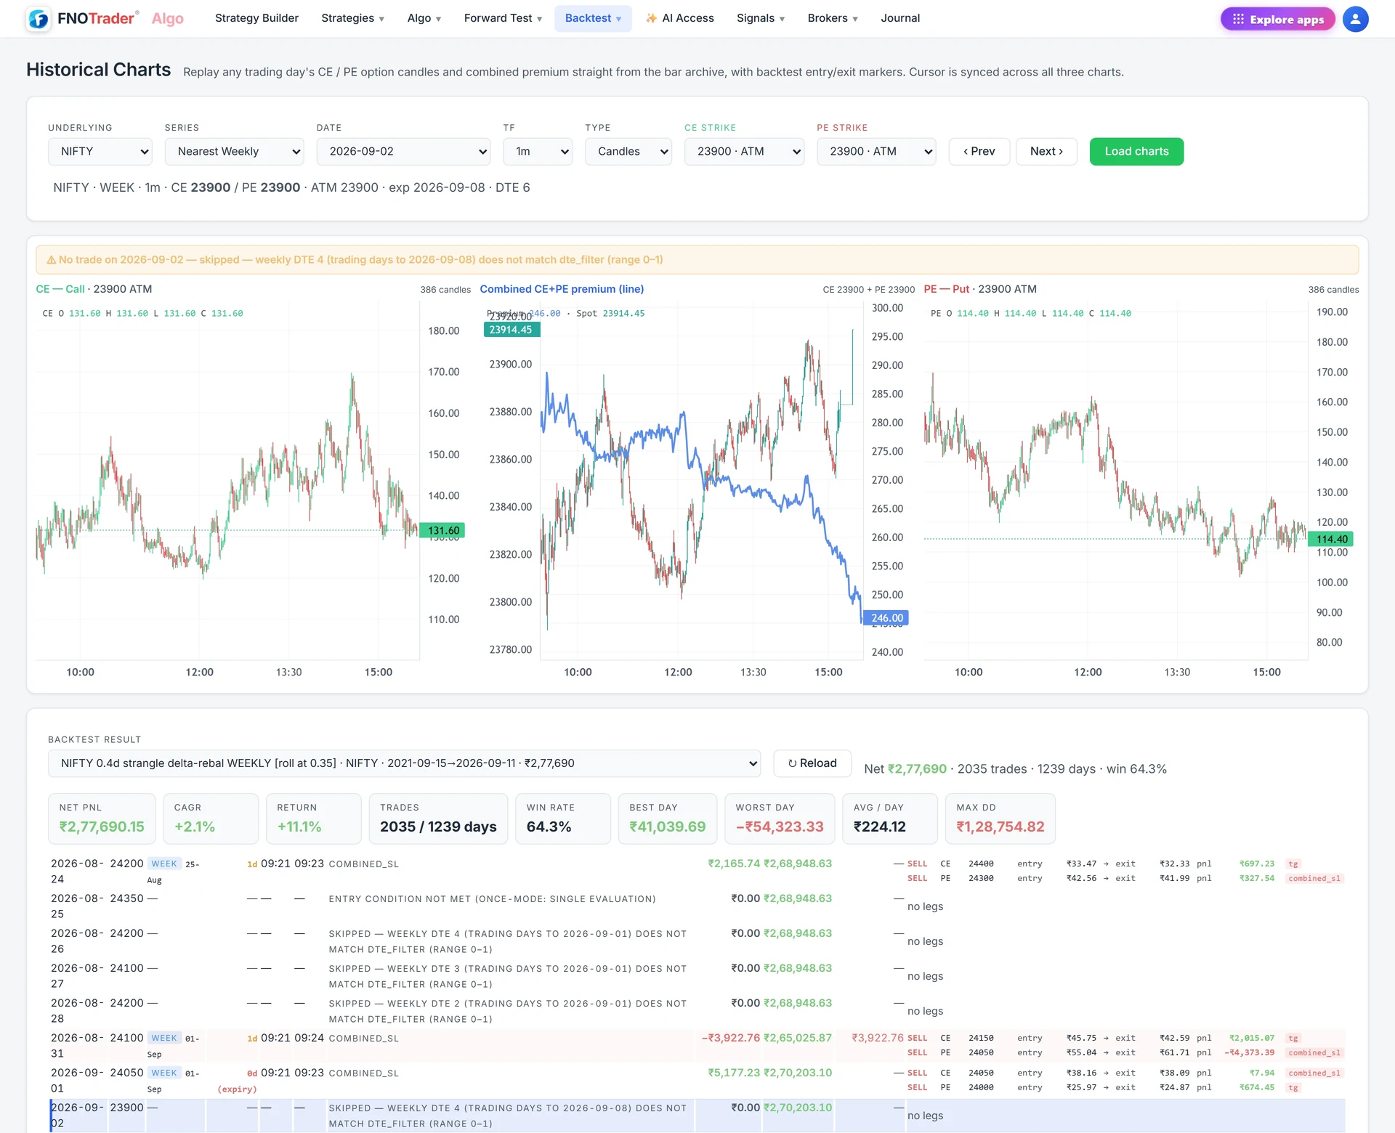Click the Reload button

(x=812, y=763)
